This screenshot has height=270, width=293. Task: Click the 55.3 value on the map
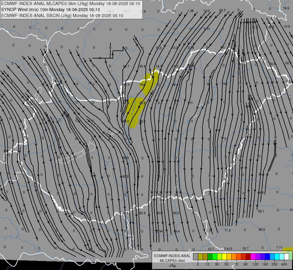click(x=126, y=85)
